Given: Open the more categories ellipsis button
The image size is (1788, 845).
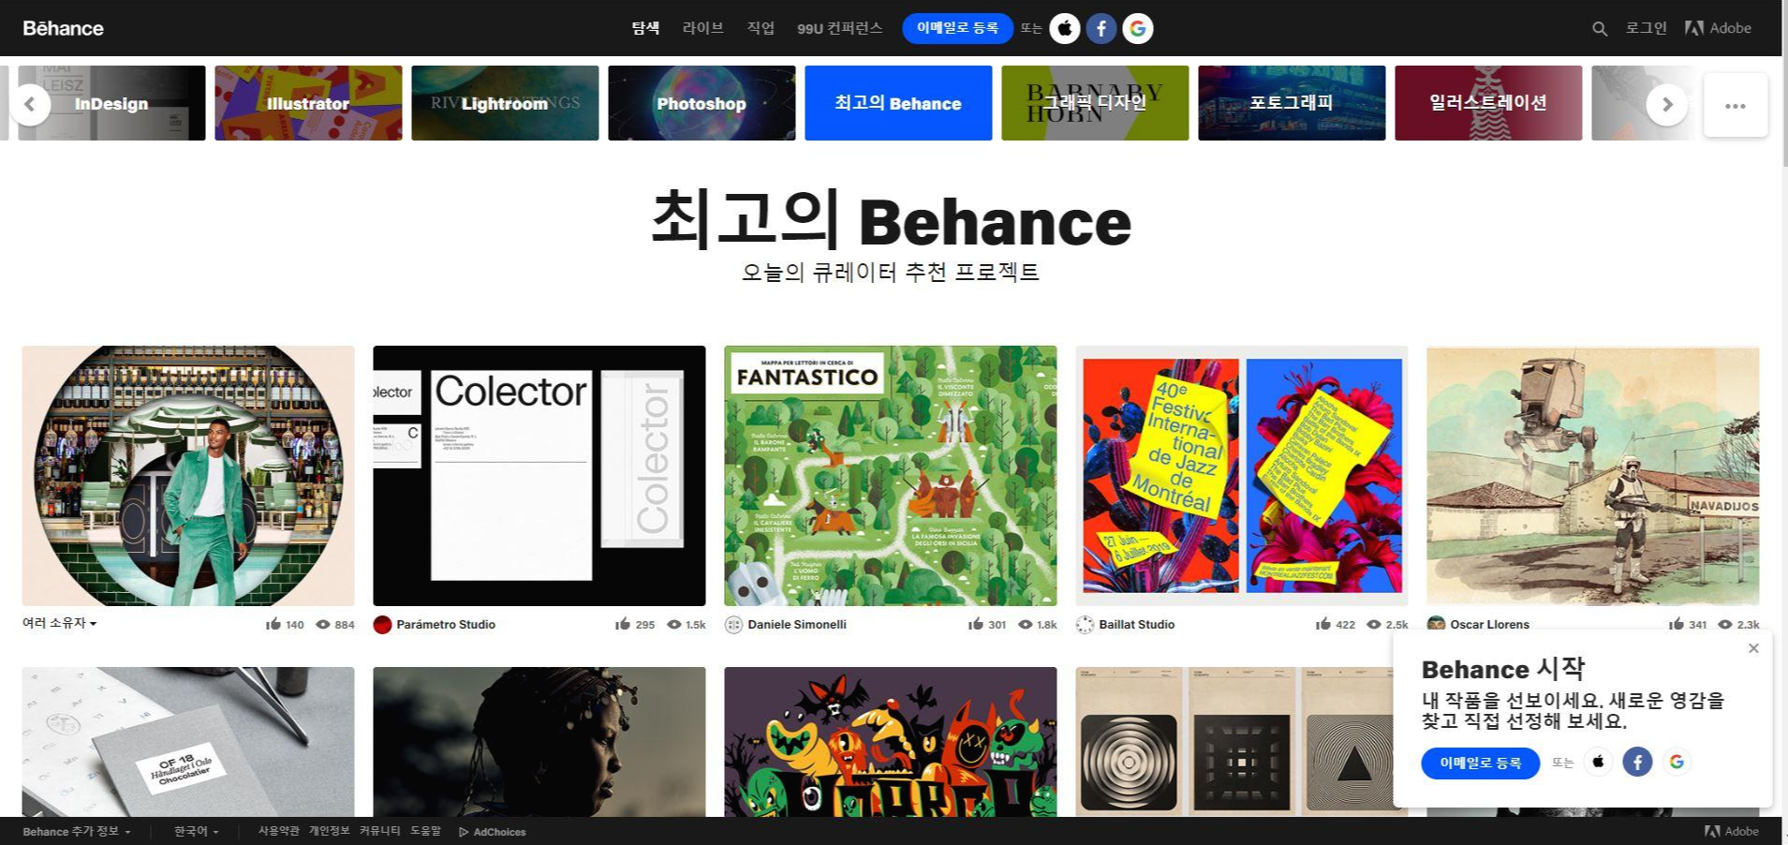Looking at the screenshot, I should [1736, 105].
